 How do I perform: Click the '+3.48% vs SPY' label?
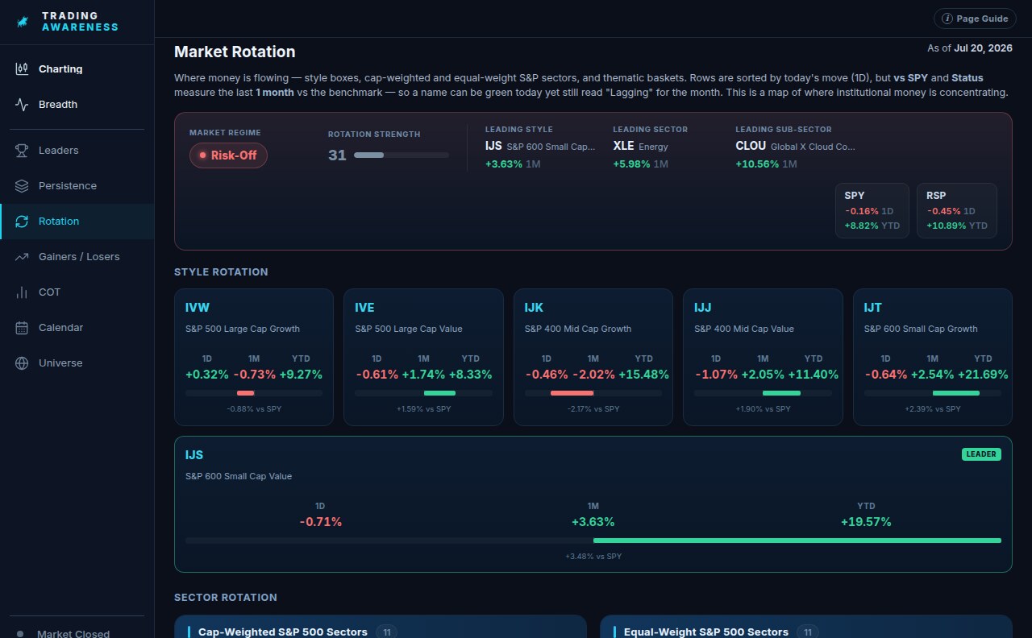coord(593,557)
